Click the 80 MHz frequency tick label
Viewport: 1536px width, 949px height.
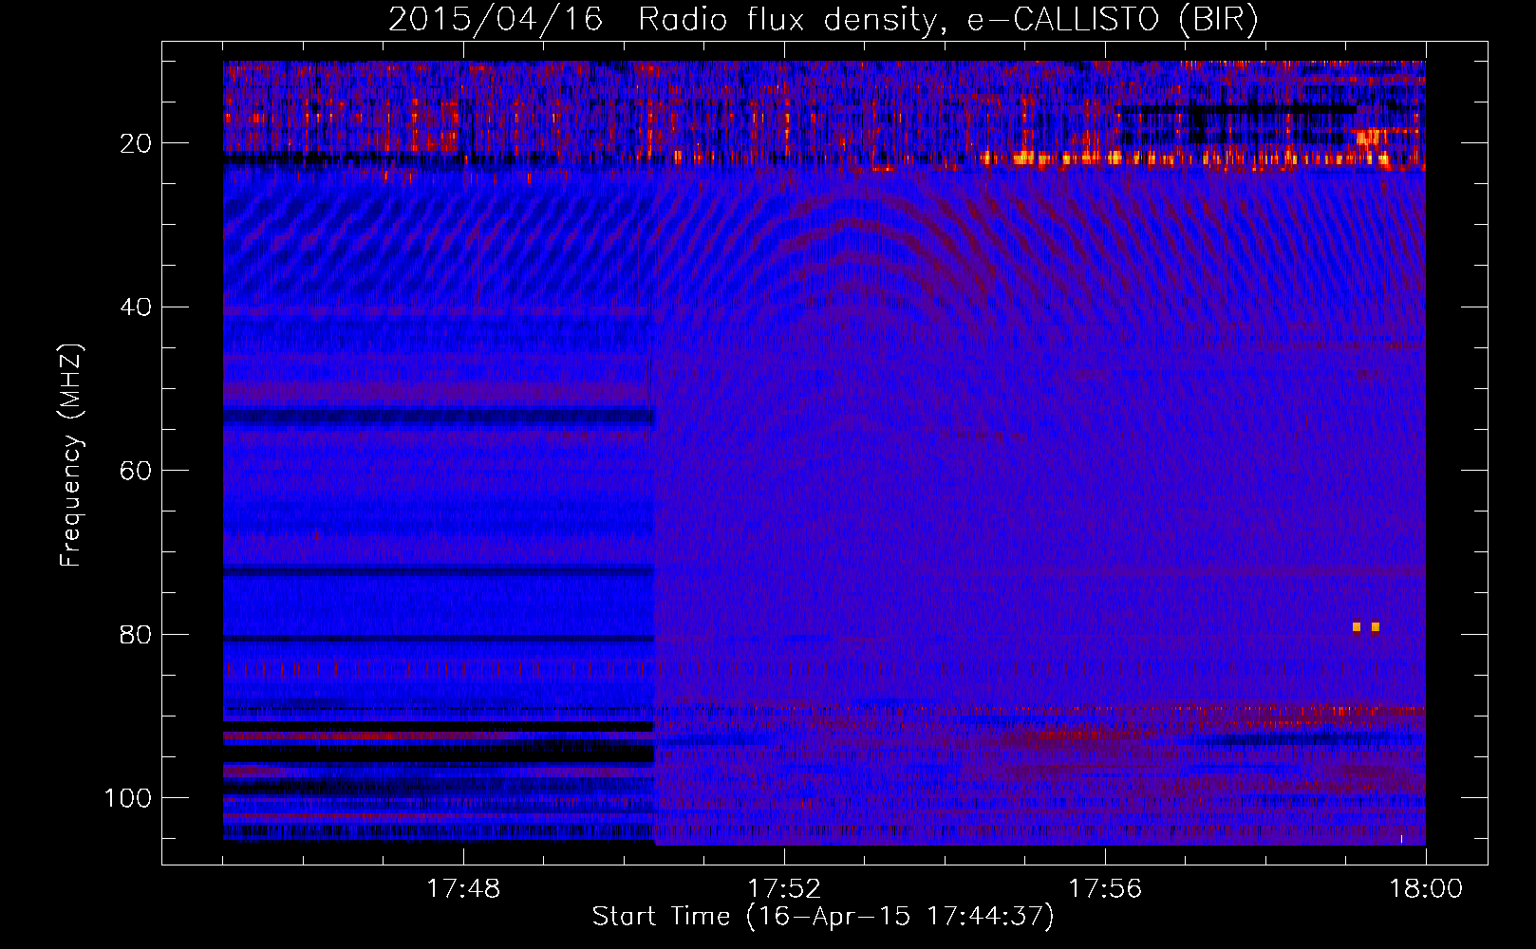tap(136, 635)
